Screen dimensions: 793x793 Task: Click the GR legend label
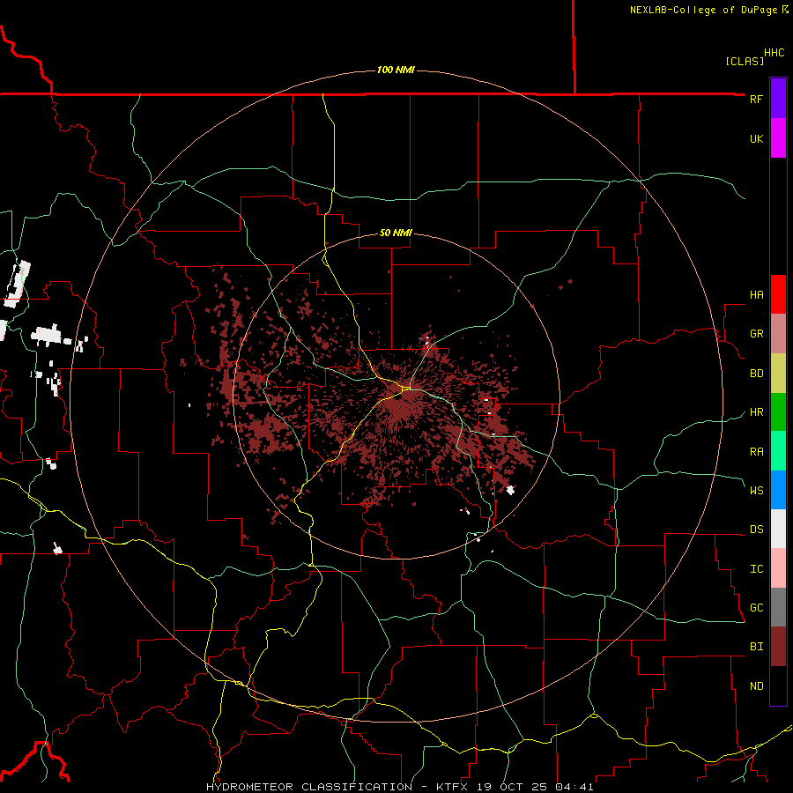(756, 334)
